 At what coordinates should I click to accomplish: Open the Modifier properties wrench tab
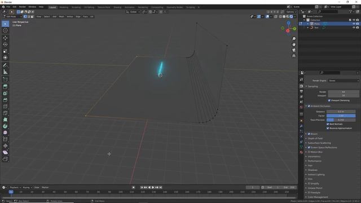(x=301, y=126)
